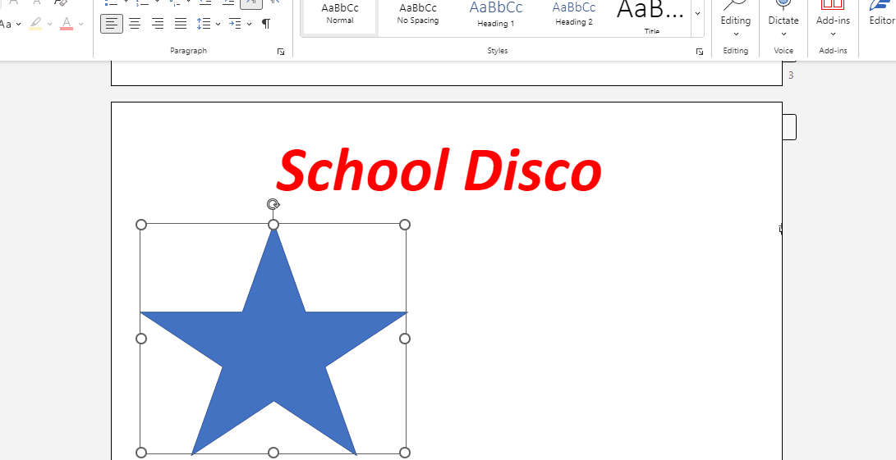
Task: Align text left in Paragraph group
Action: click(112, 24)
